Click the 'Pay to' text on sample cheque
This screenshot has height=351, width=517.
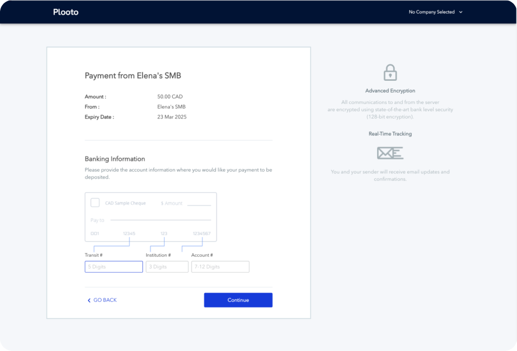tap(97, 220)
